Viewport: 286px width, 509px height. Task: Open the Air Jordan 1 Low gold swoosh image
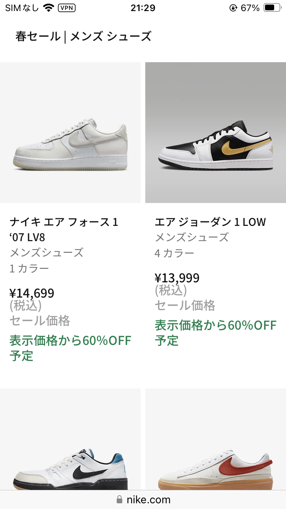[x=215, y=132]
